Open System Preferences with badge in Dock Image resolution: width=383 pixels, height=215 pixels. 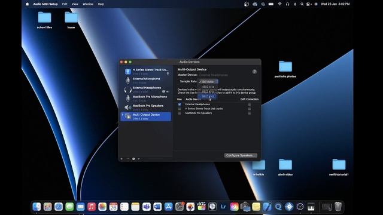click(180, 207)
